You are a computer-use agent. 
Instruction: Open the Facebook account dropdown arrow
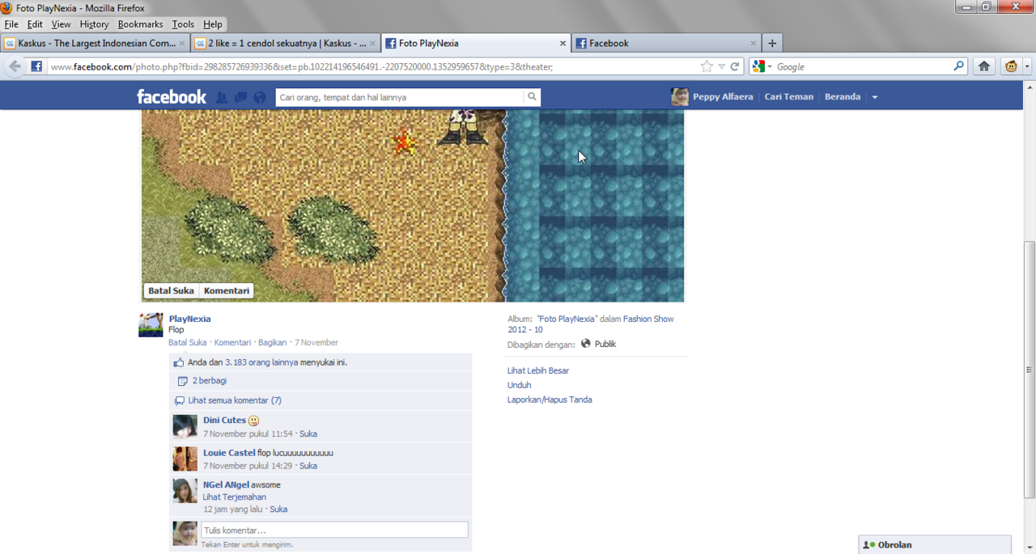pyautogui.click(x=874, y=97)
